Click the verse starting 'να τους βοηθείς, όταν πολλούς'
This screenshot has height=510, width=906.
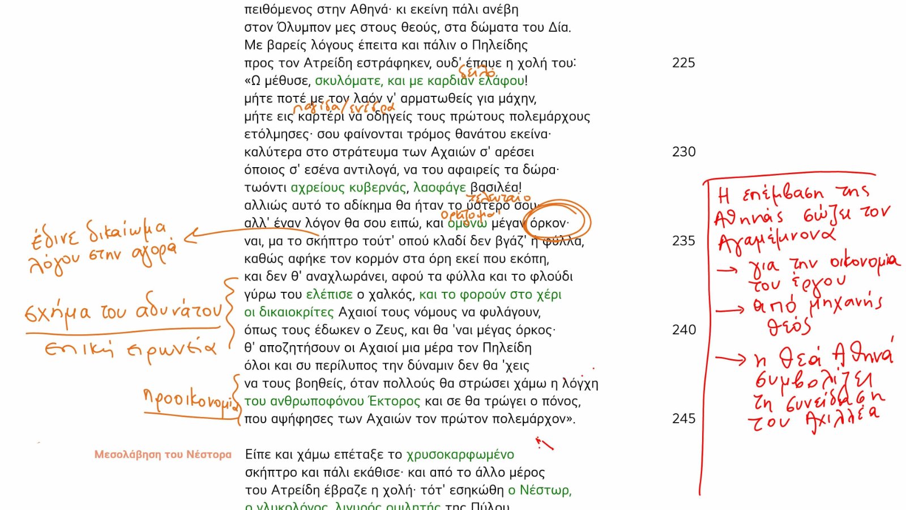421,384
